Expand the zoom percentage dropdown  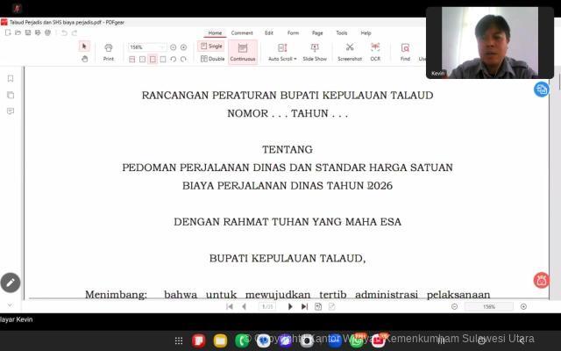(x=162, y=47)
